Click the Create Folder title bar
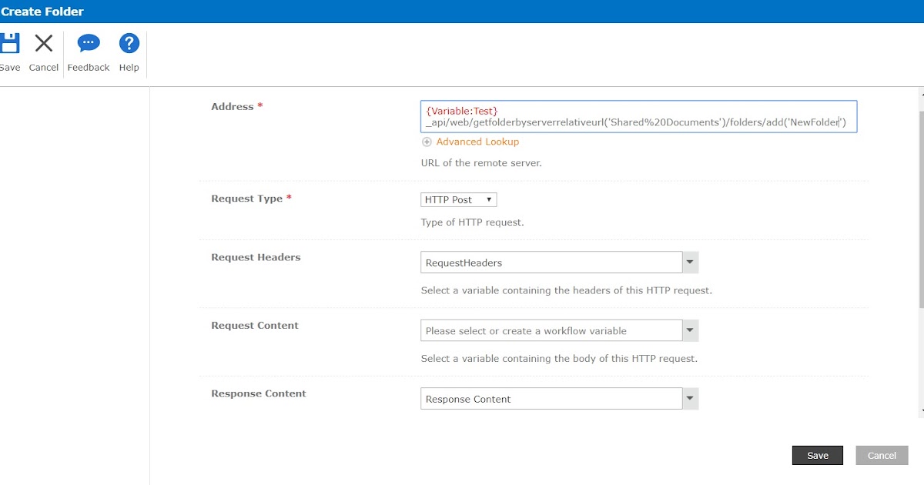This screenshot has height=485, width=924. coord(42,12)
